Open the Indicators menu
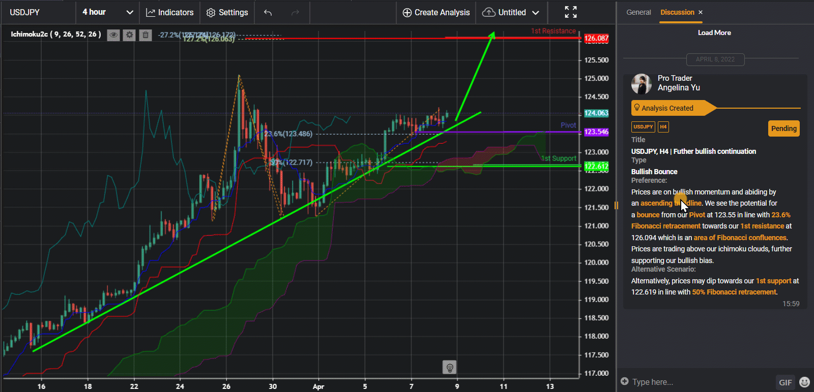814x392 pixels. (170, 12)
